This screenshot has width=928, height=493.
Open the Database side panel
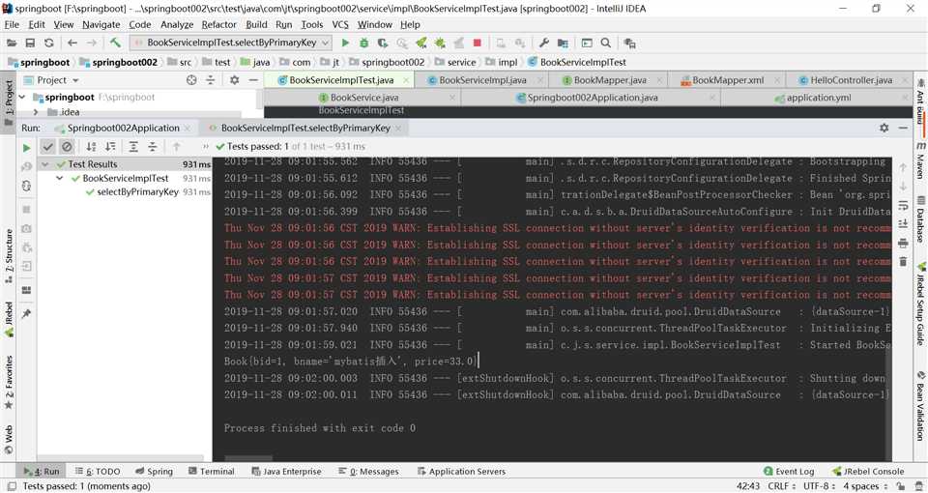[921, 220]
